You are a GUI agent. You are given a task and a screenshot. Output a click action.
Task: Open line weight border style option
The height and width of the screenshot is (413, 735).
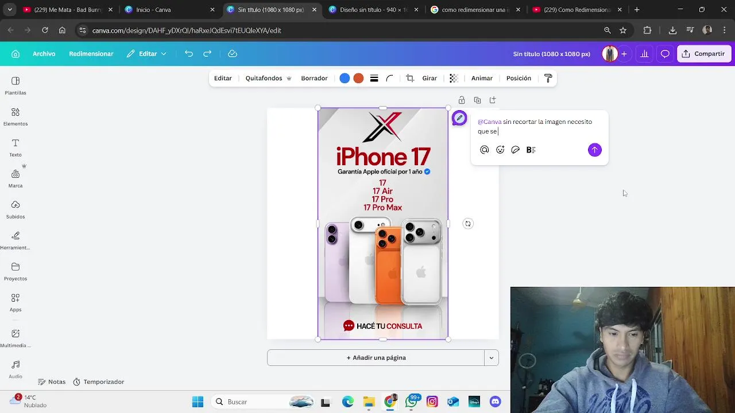click(374, 78)
